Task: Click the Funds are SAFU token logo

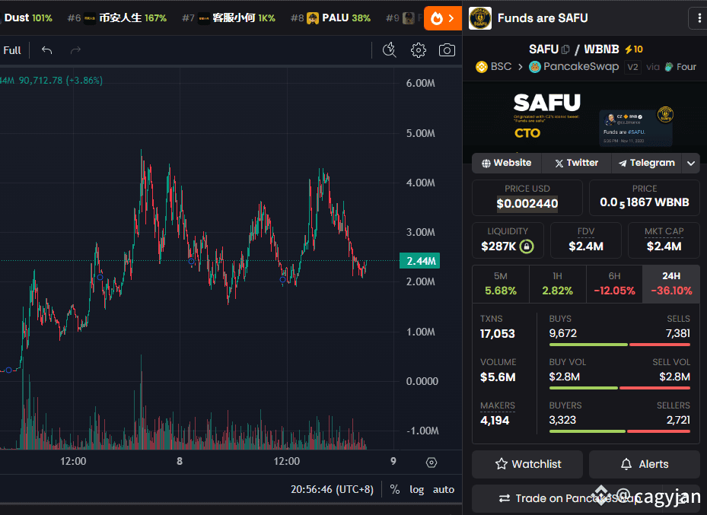Action: pyautogui.click(x=479, y=18)
